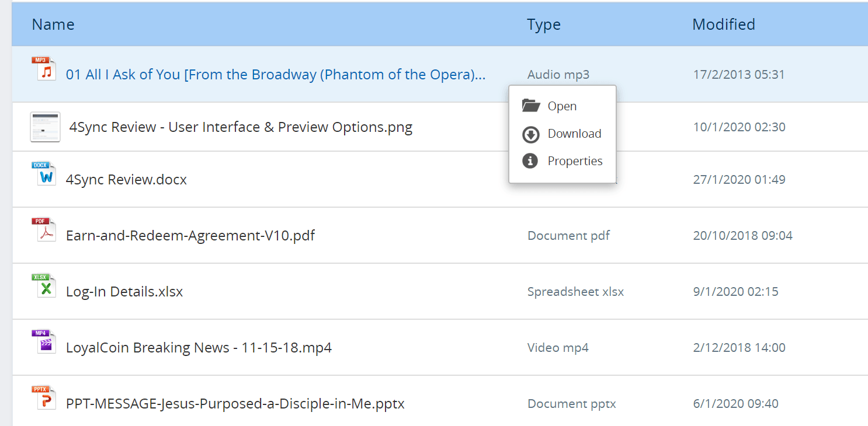Click the PPTX PowerPoint file icon

[x=44, y=397]
